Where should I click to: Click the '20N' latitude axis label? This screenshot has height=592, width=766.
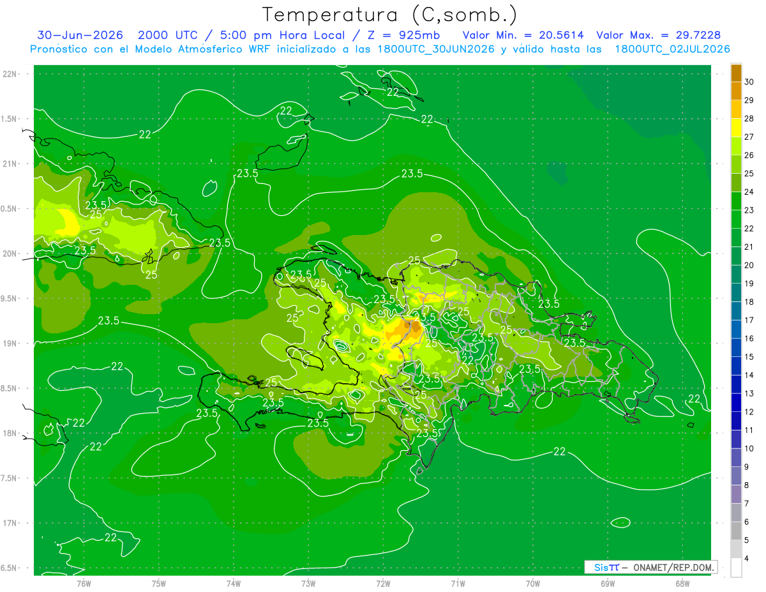click(x=11, y=254)
